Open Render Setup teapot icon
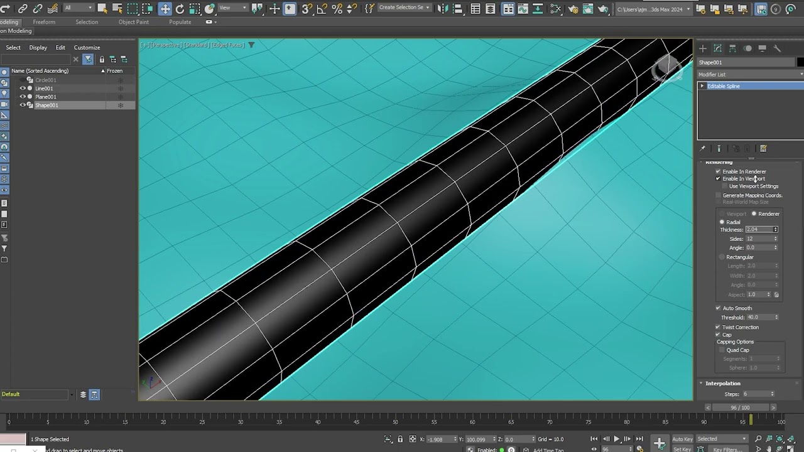 [573, 9]
